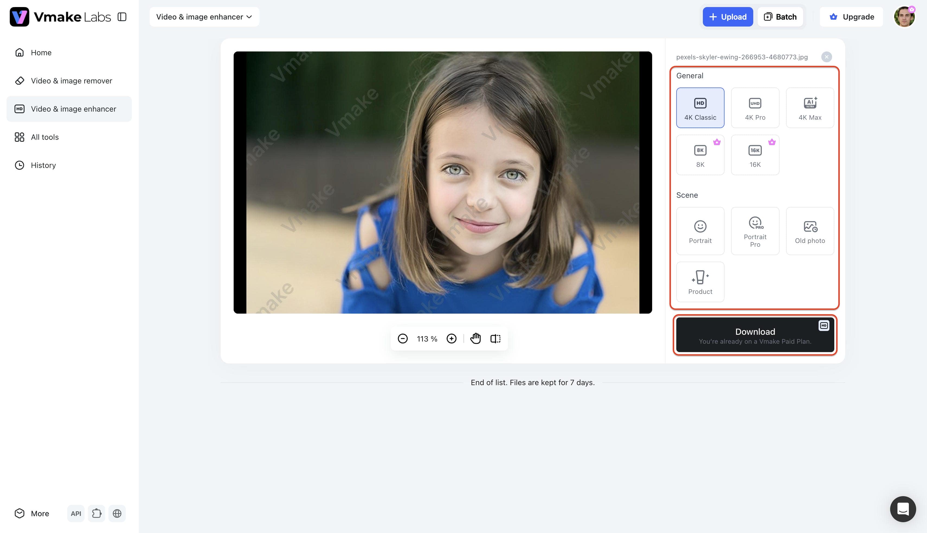Click the premium crown on 8K

click(717, 142)
